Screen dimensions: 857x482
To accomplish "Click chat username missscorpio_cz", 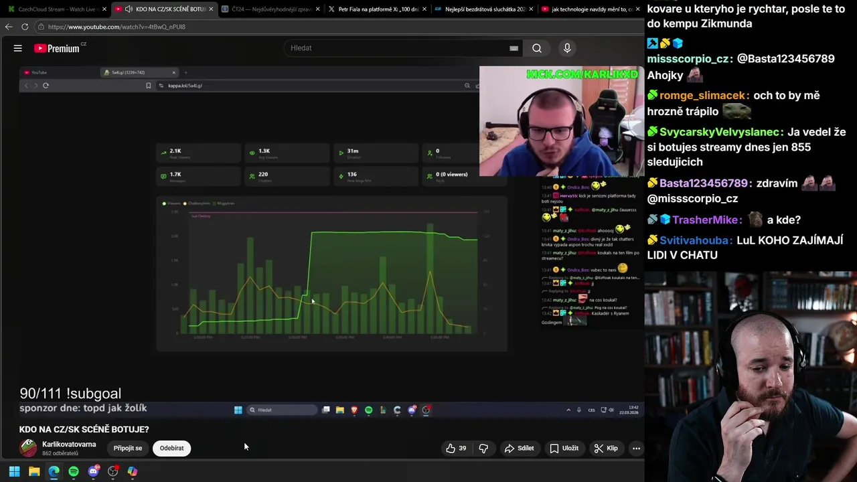I will (x=690, y=59).
